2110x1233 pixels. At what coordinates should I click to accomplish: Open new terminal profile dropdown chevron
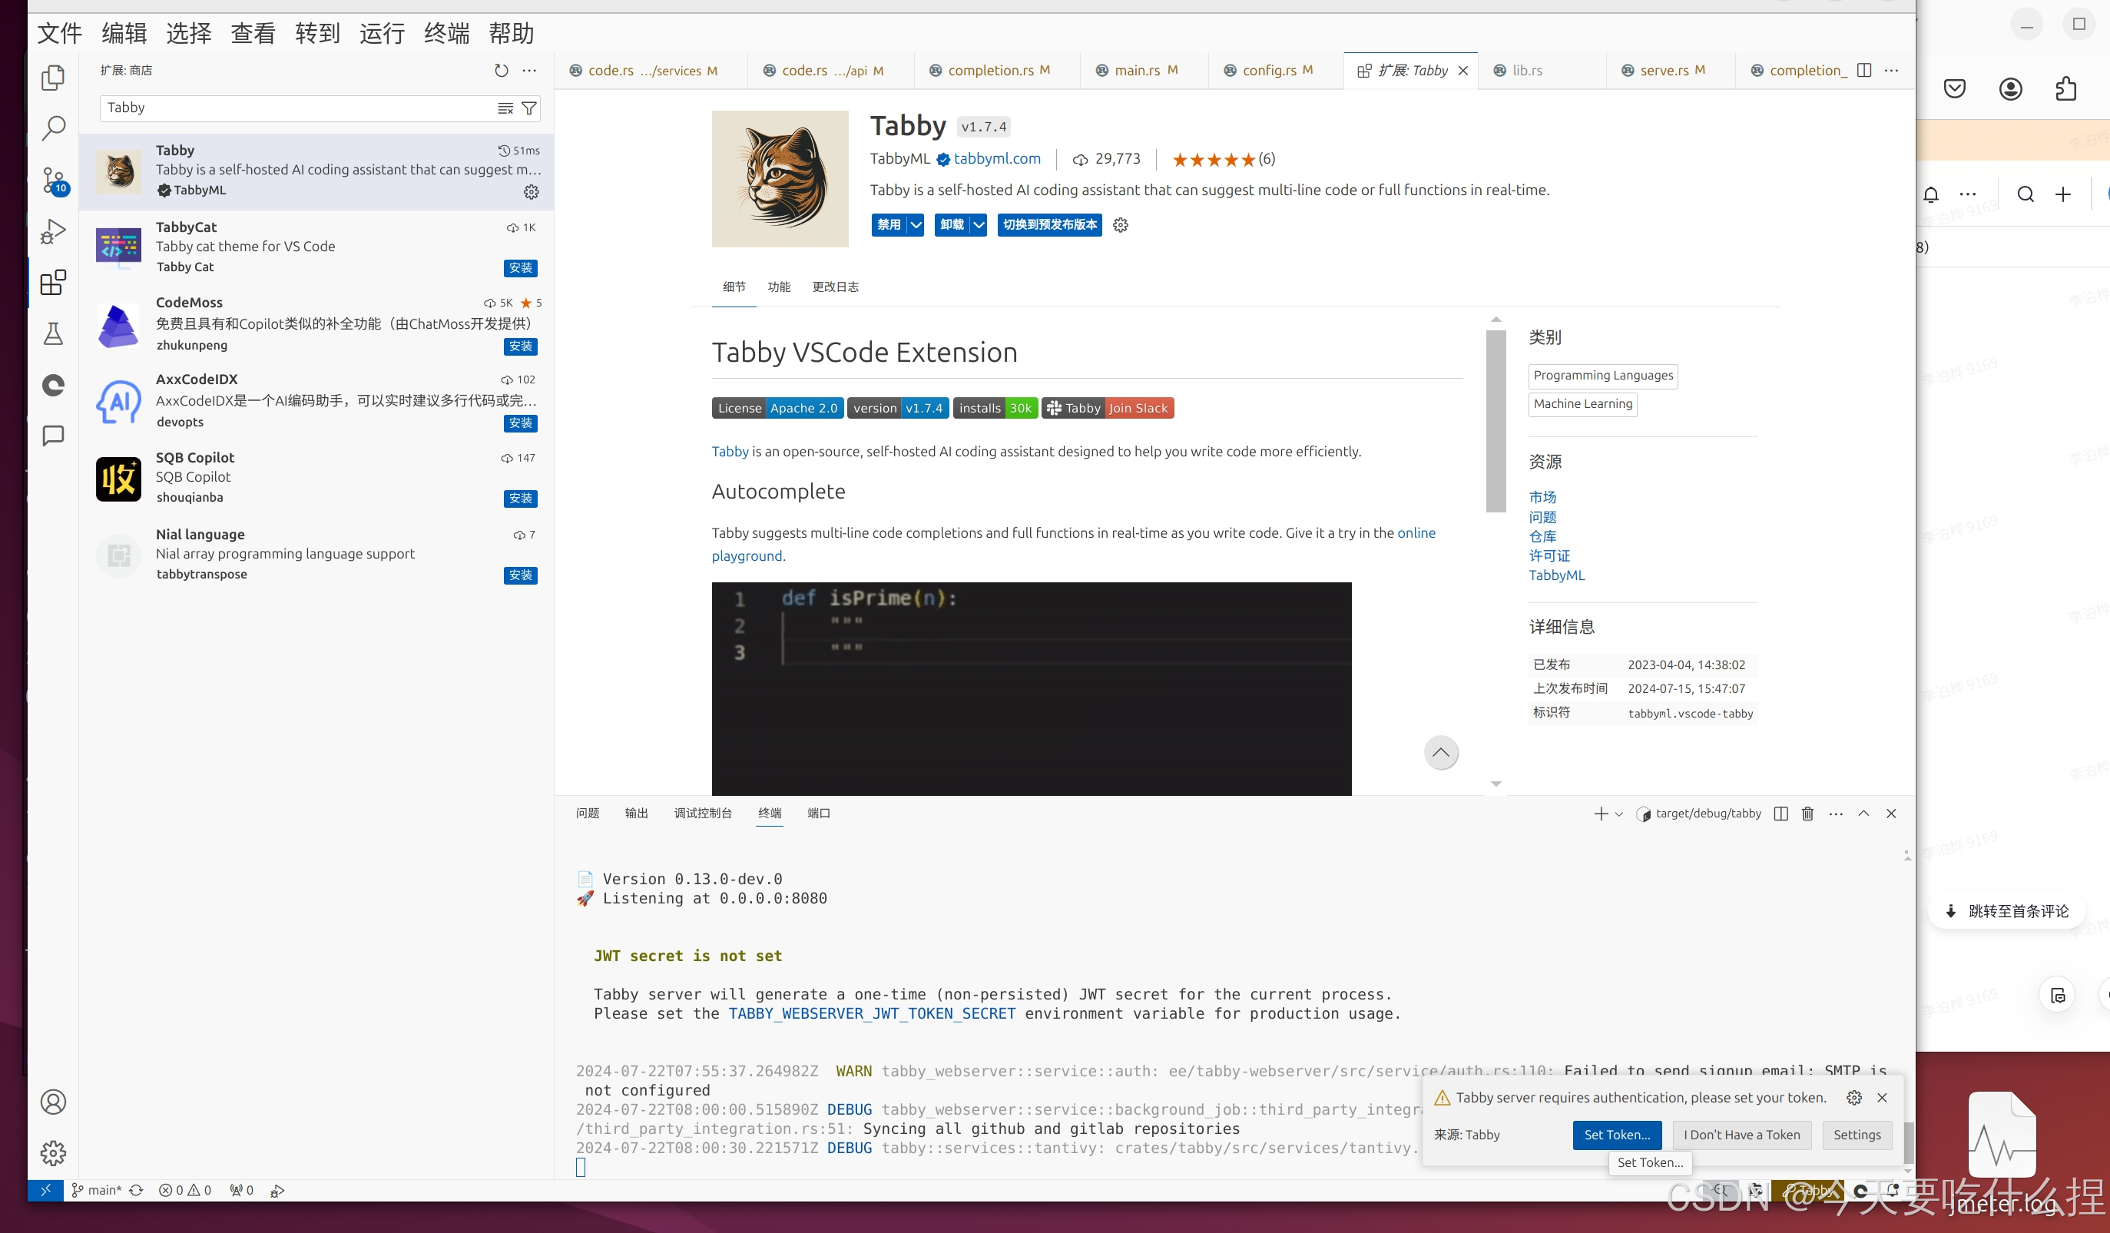1618,814
